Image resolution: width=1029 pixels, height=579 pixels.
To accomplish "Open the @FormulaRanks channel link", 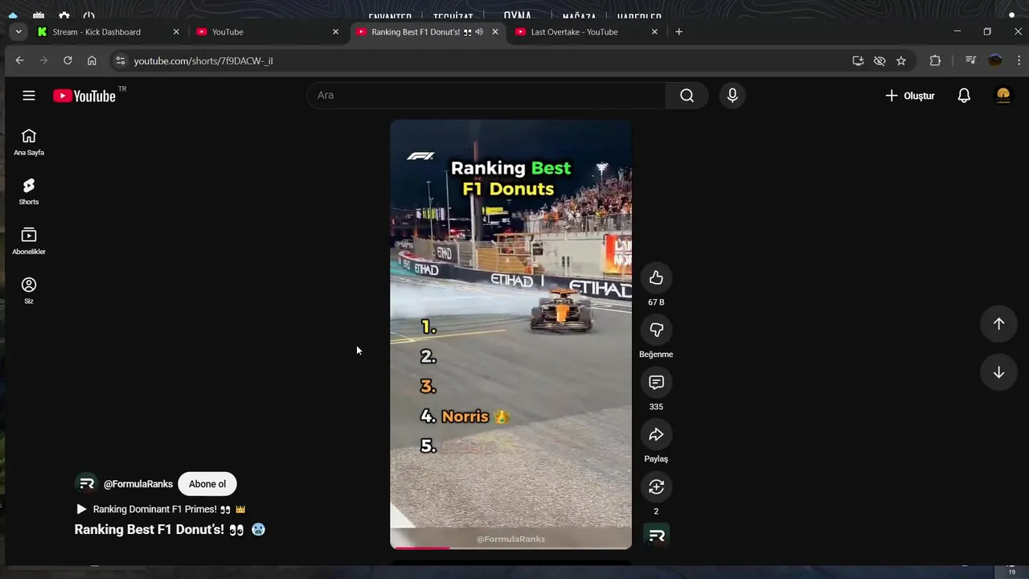I will 138,484.
